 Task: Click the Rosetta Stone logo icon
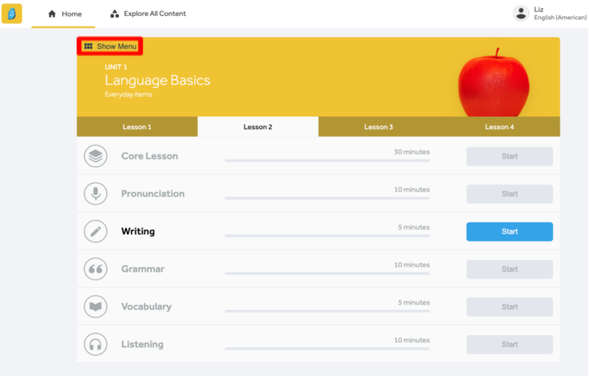(12, 14)
